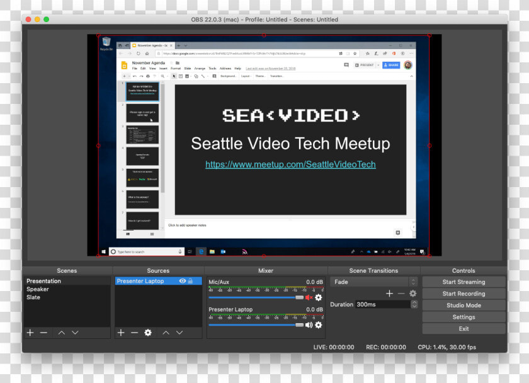Viewport: 529px width, 383px height.
Task: Move the source up in the Sources list
Action: pos(166,333)
